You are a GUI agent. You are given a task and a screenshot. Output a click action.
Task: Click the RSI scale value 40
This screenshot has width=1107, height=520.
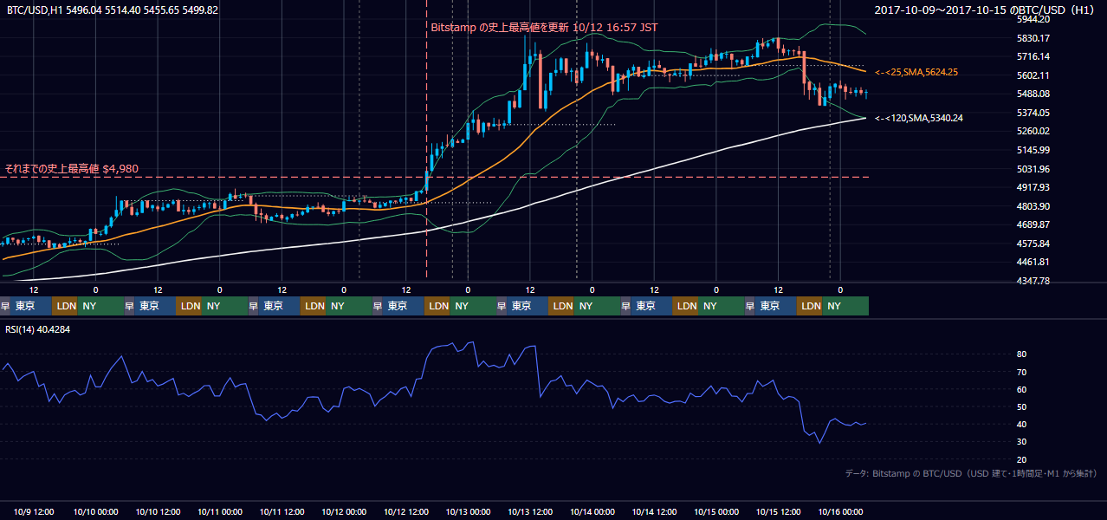coord(1022,424)
